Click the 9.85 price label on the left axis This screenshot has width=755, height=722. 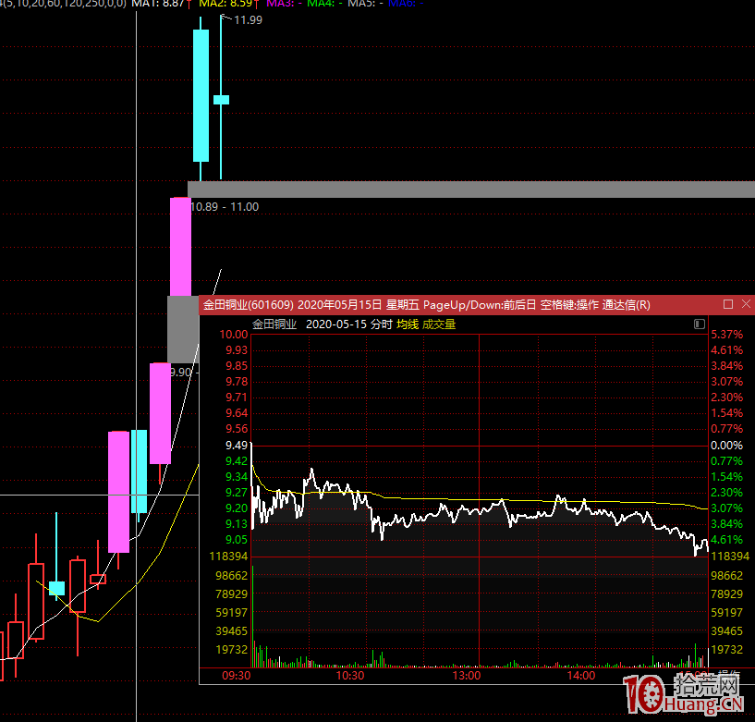pos(237,365)
